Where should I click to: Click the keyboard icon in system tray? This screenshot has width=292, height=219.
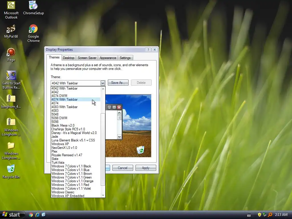249,215
